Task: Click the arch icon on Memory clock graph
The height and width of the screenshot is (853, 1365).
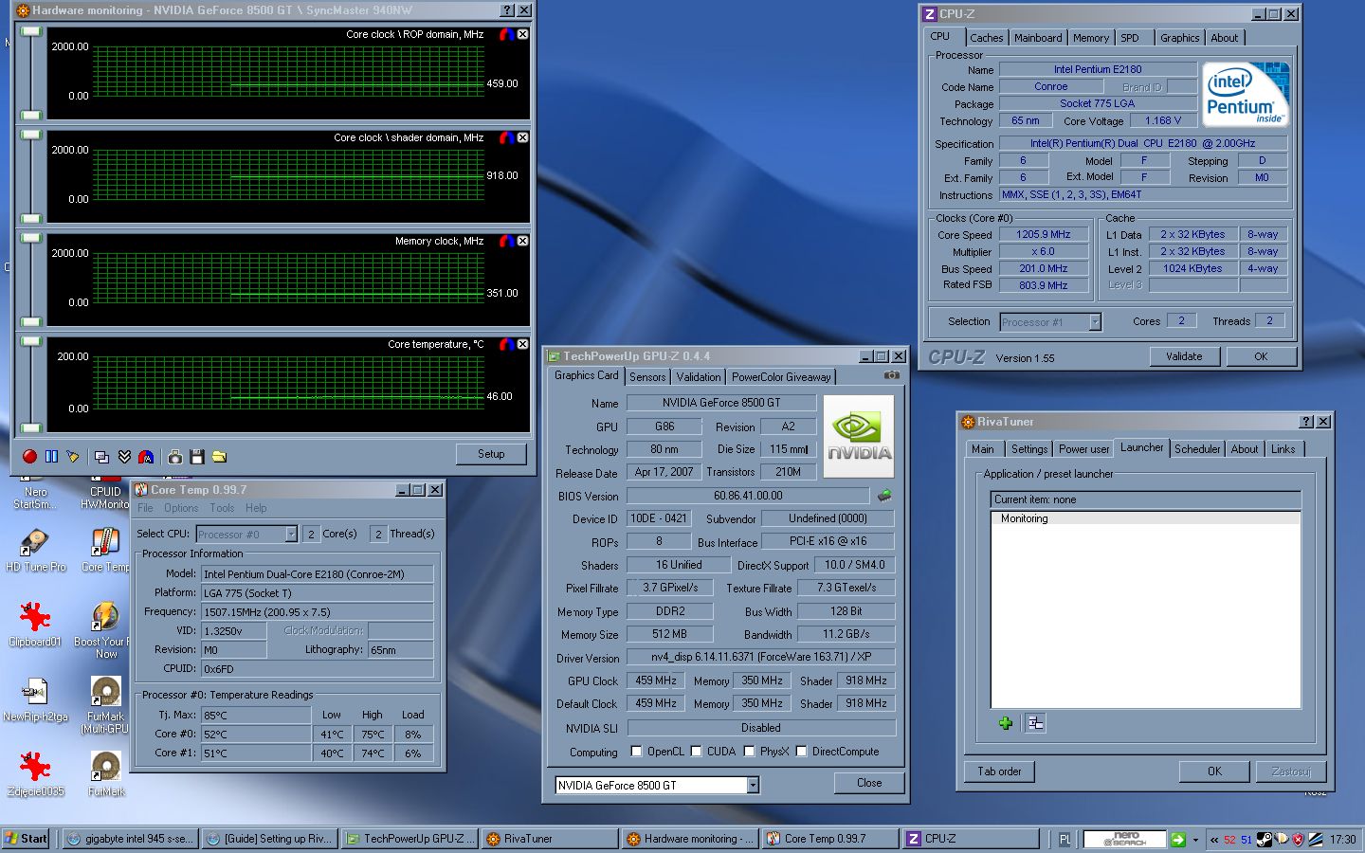Action: (x=507, y=241)
